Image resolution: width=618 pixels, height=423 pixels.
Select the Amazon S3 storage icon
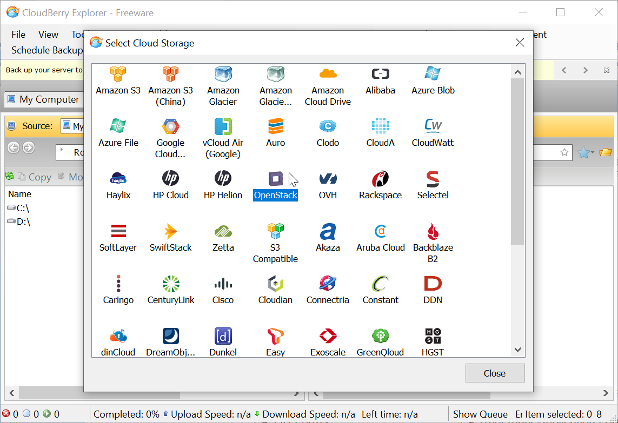[118, 74]
